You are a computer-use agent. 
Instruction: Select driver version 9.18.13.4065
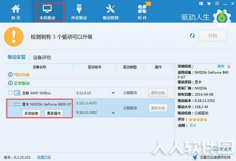coord(87,103)
